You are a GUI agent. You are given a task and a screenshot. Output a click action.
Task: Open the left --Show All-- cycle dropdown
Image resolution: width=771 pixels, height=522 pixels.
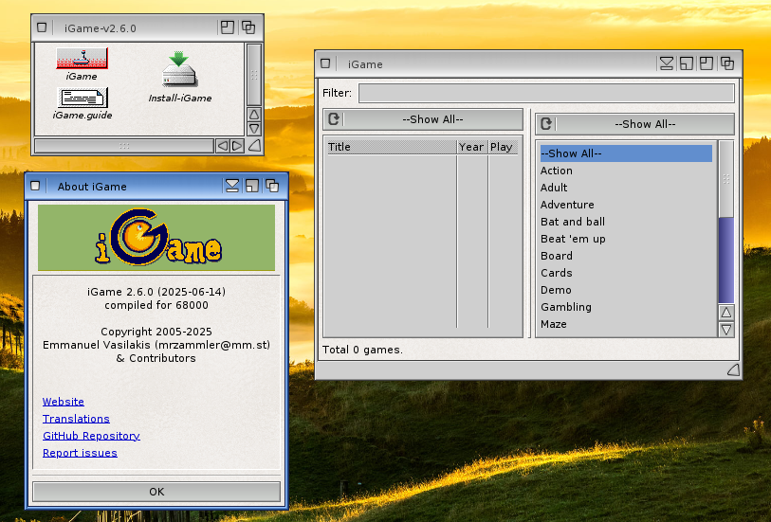tap(423, 119)
